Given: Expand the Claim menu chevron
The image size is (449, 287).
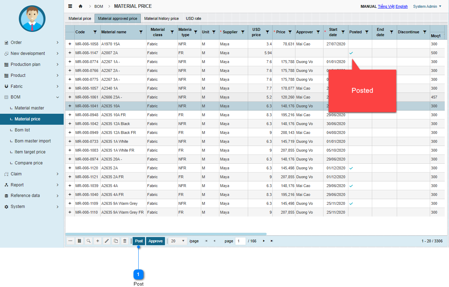Looking at the screenshot, I should tap(58, 174).
